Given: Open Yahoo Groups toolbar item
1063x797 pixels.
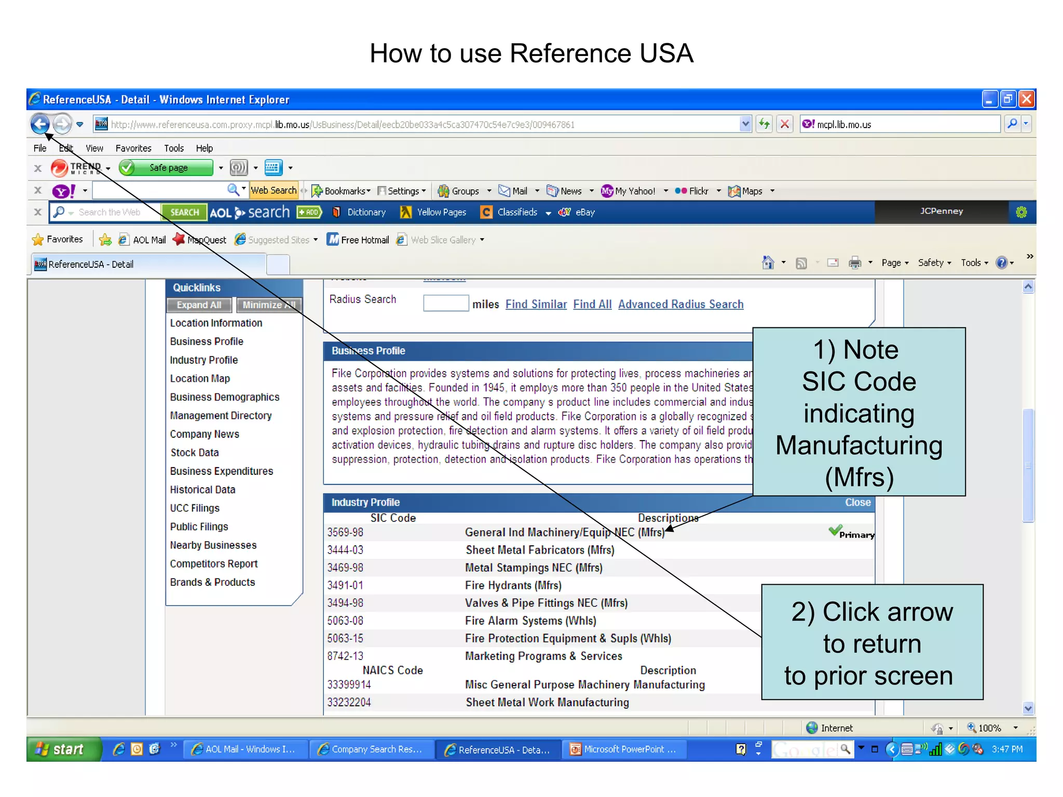Looking at the screenshot, I should (x=458, y=191).
